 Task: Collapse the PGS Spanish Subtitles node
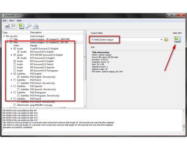point(11,86)
